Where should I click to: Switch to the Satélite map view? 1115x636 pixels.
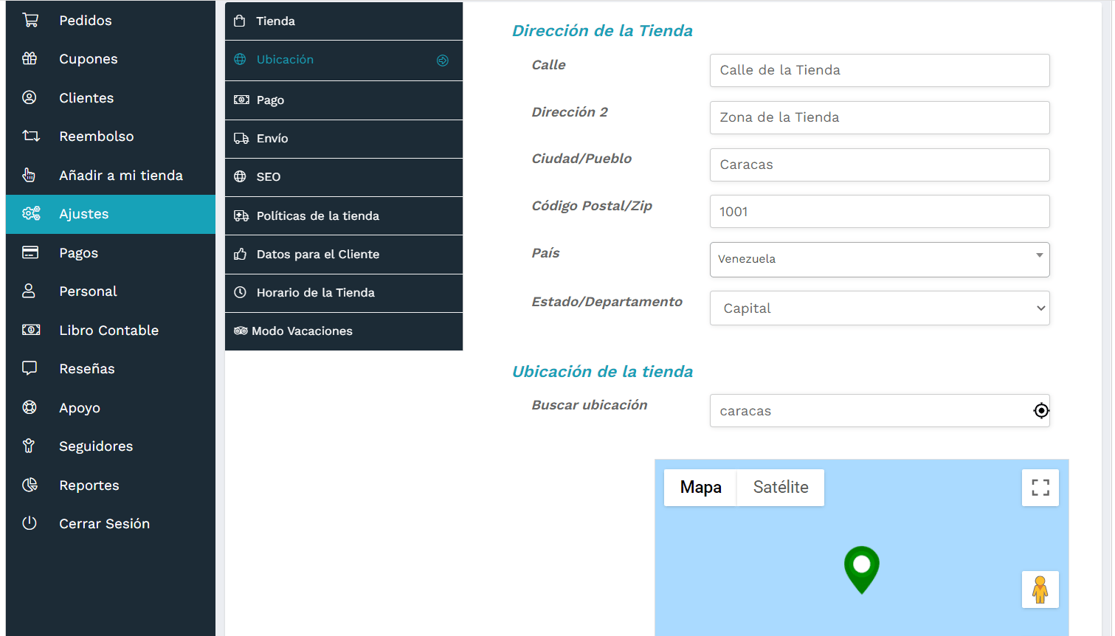[x=781, y=487]
